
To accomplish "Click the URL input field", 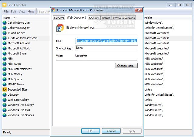I will coord(107,41).
